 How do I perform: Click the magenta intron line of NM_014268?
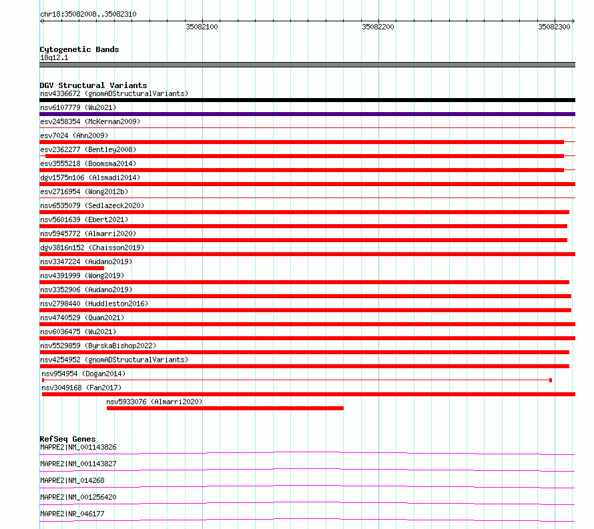coord(307,486)
